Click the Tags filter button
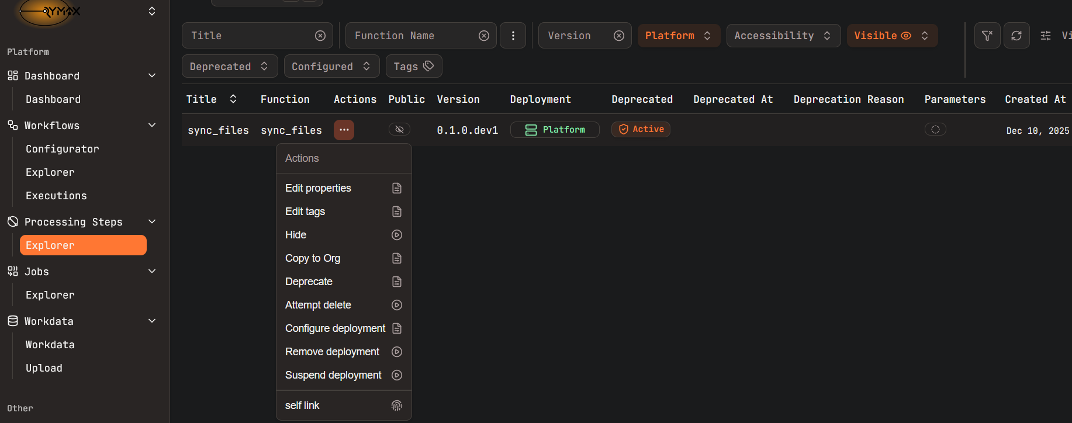 [413, 66]
